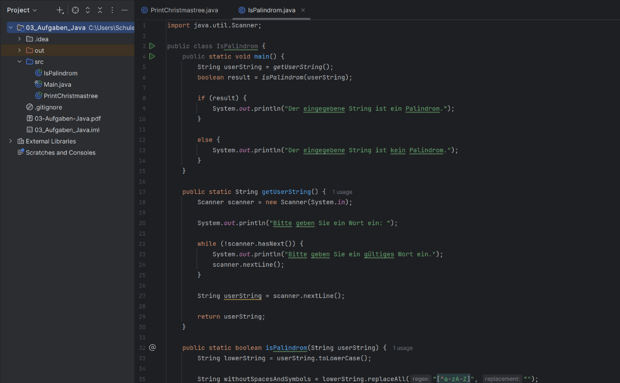
Task: Click the New File or Directory plus icon
Action: pyautogui.click(x=60, y=10)
